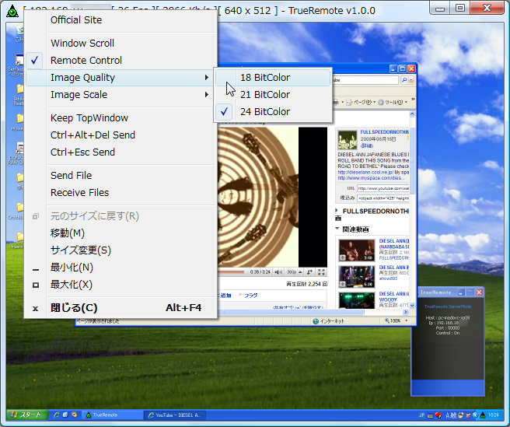Open the third quick launch media icon

tap(75, 415)
